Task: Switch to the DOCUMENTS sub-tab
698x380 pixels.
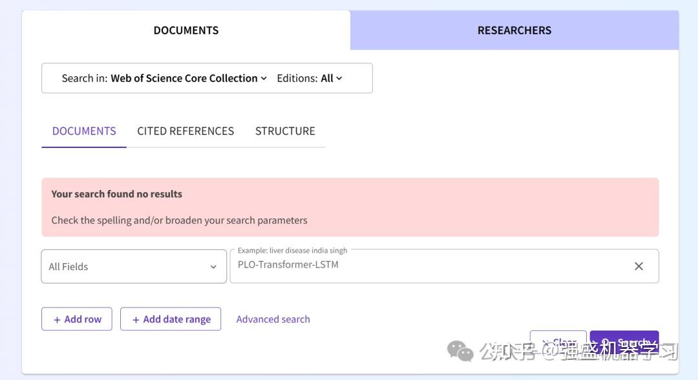Action: pos(83,131)
